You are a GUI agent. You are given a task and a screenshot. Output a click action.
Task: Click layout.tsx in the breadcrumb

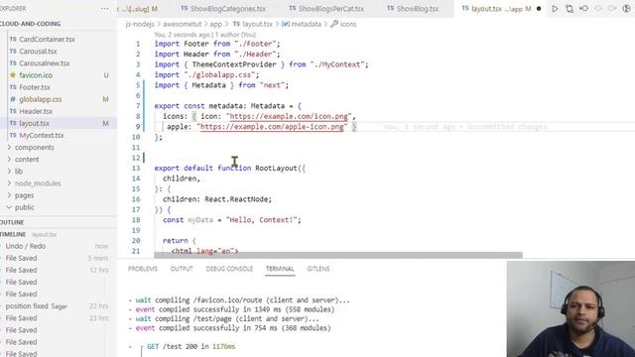[258, 24]
